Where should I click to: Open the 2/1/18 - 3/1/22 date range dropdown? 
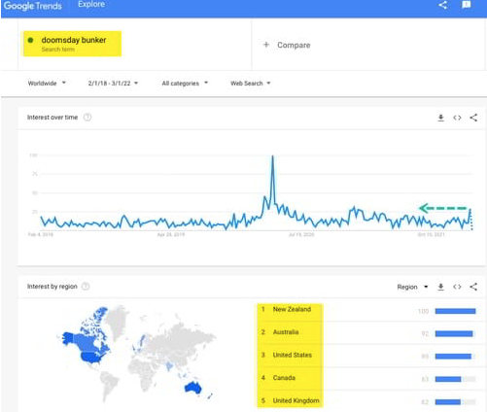pos(113,84)
